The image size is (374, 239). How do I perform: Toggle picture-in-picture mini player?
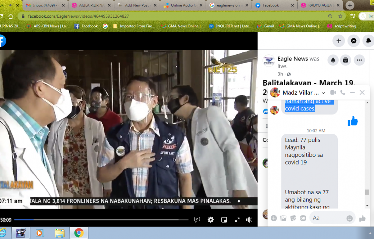(x=224, y=220)
